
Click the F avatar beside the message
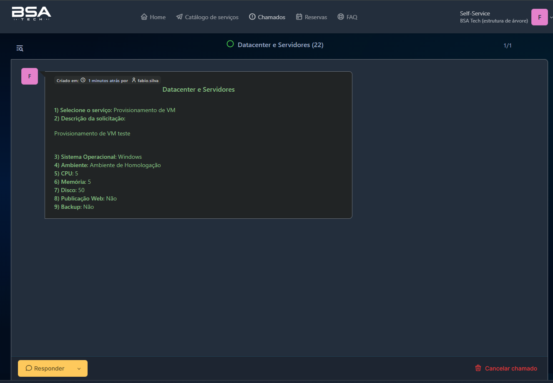coord(30,76)
